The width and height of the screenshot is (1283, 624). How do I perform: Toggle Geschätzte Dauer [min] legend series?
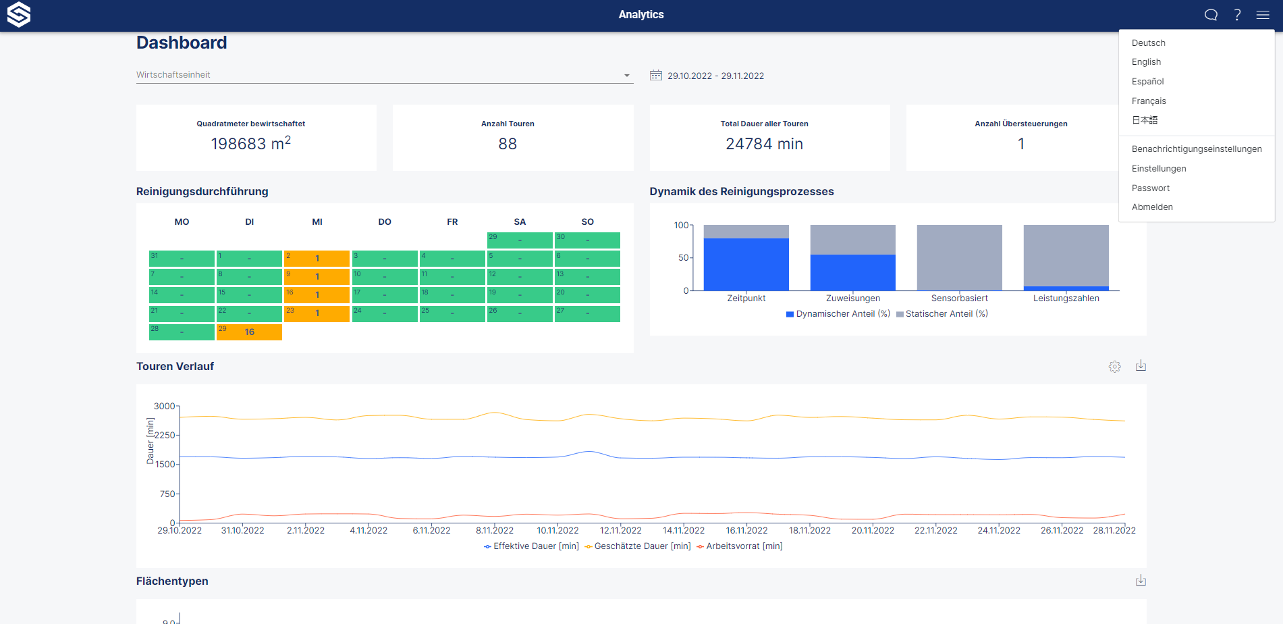coord(638,546)
